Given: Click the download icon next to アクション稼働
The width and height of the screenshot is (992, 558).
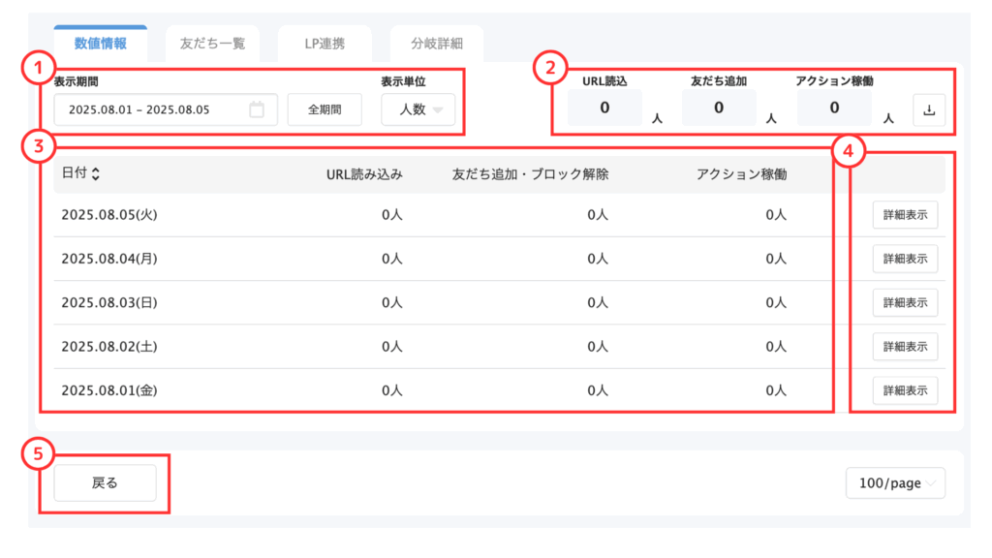Looking at the screenshot, I should coord(929,110).
